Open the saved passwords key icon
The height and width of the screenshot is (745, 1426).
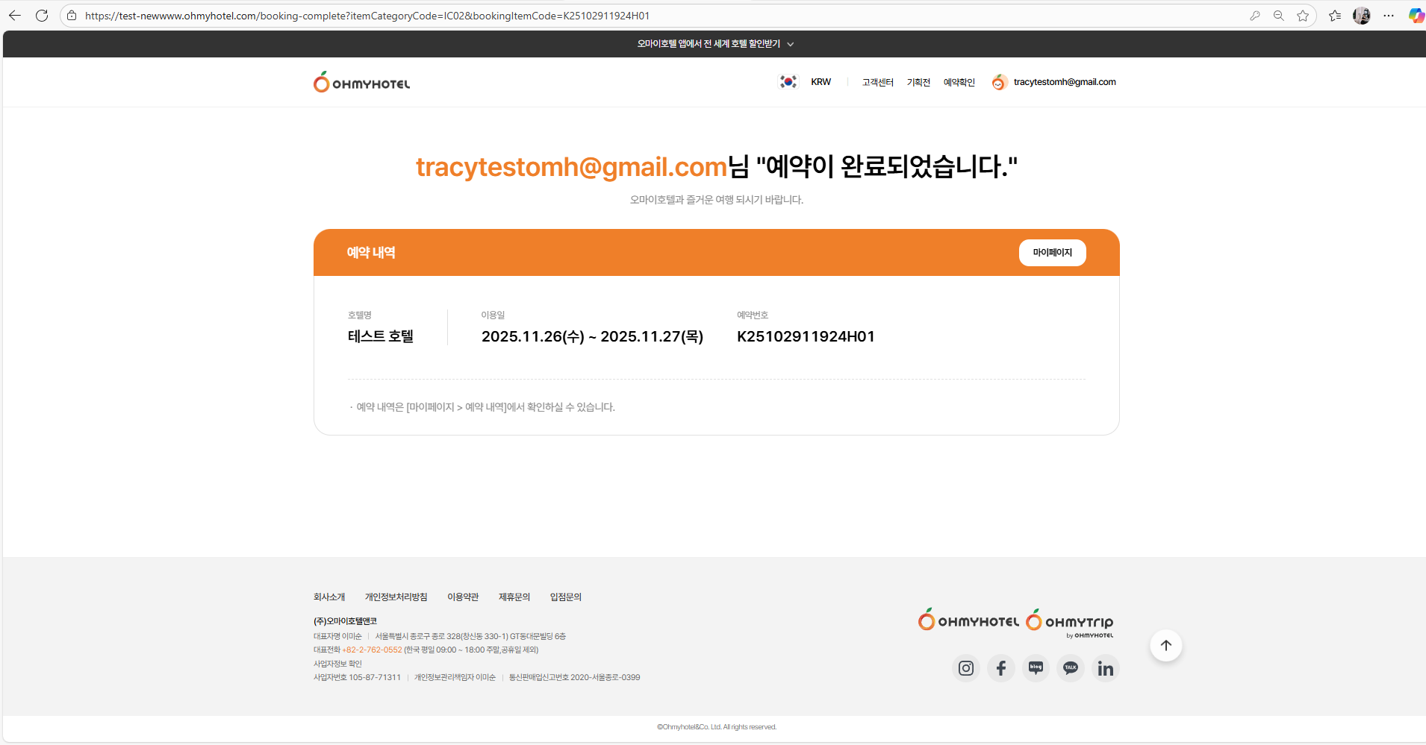[1255, 16]
